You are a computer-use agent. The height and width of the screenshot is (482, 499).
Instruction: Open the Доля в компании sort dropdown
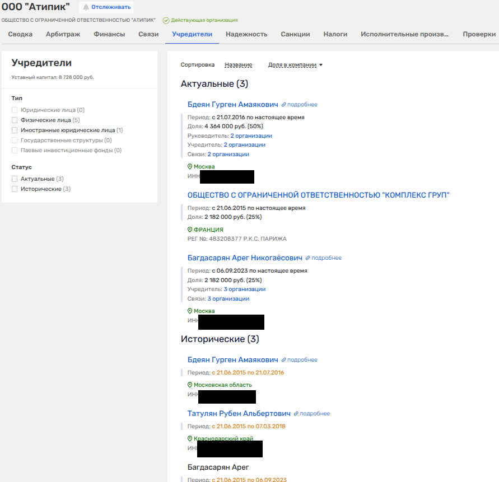pos(296,65)
